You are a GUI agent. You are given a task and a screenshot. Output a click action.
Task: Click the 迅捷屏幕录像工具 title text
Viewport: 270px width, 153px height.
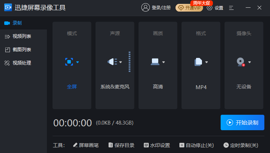tap(40, 8)
